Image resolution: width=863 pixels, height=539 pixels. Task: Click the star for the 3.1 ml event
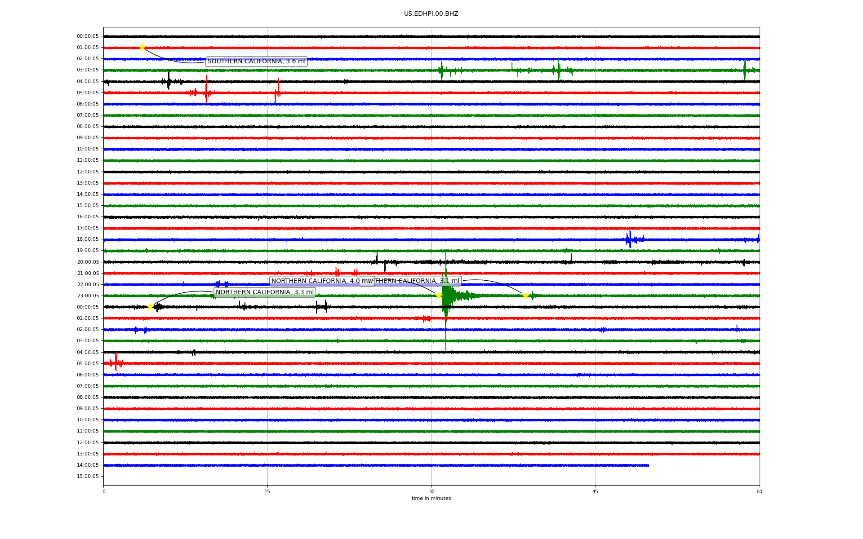pyautogui.click(x=525, y=295)
